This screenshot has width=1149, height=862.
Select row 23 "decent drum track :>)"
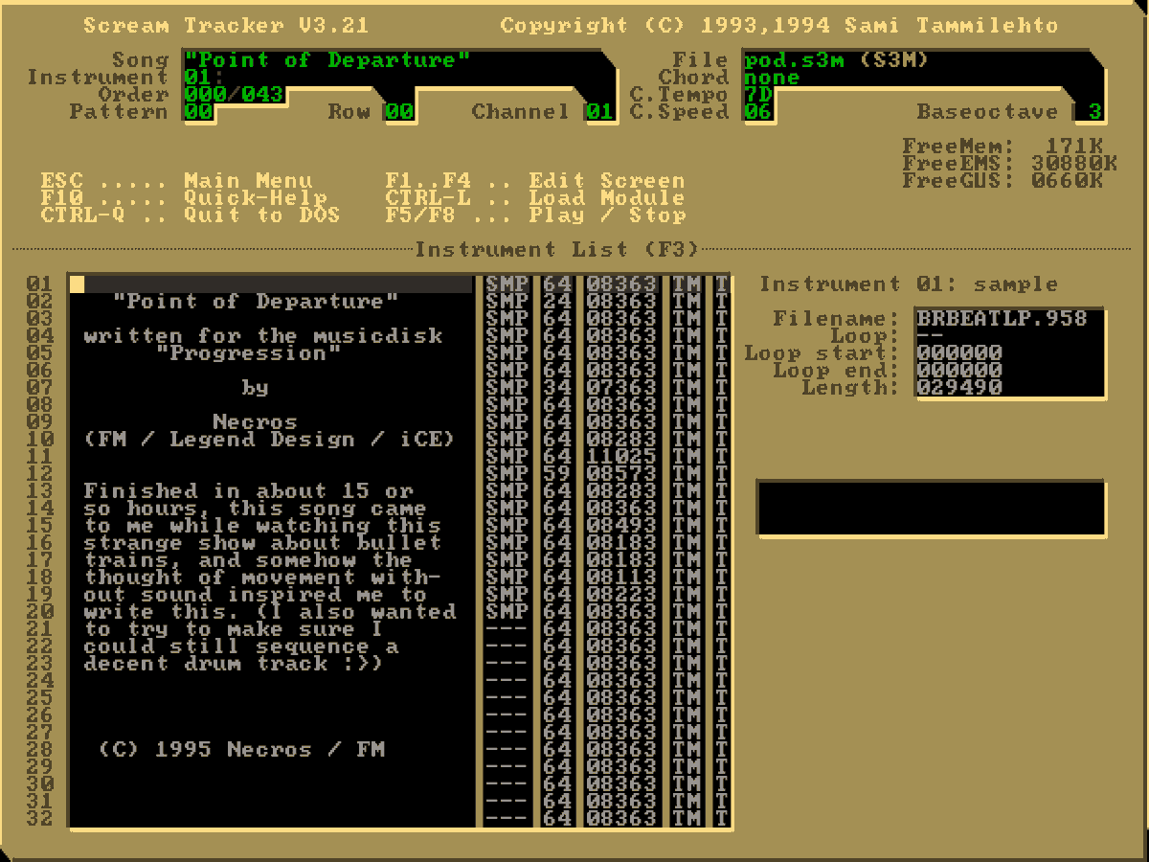[235, 664]
